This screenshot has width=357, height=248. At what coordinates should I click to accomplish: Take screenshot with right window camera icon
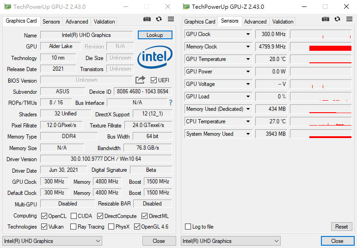coord(326,19)
